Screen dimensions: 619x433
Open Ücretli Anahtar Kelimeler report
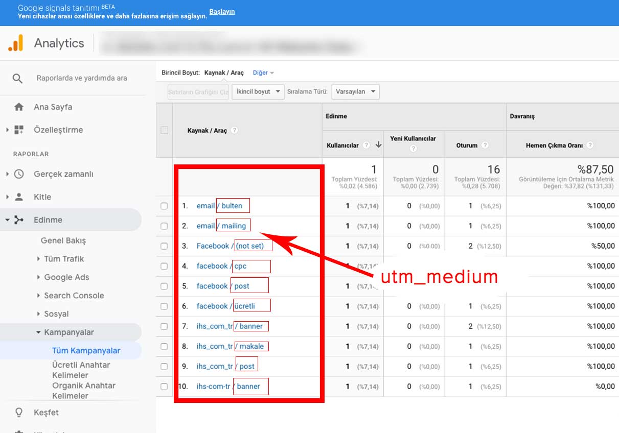(x=81, y=370)
